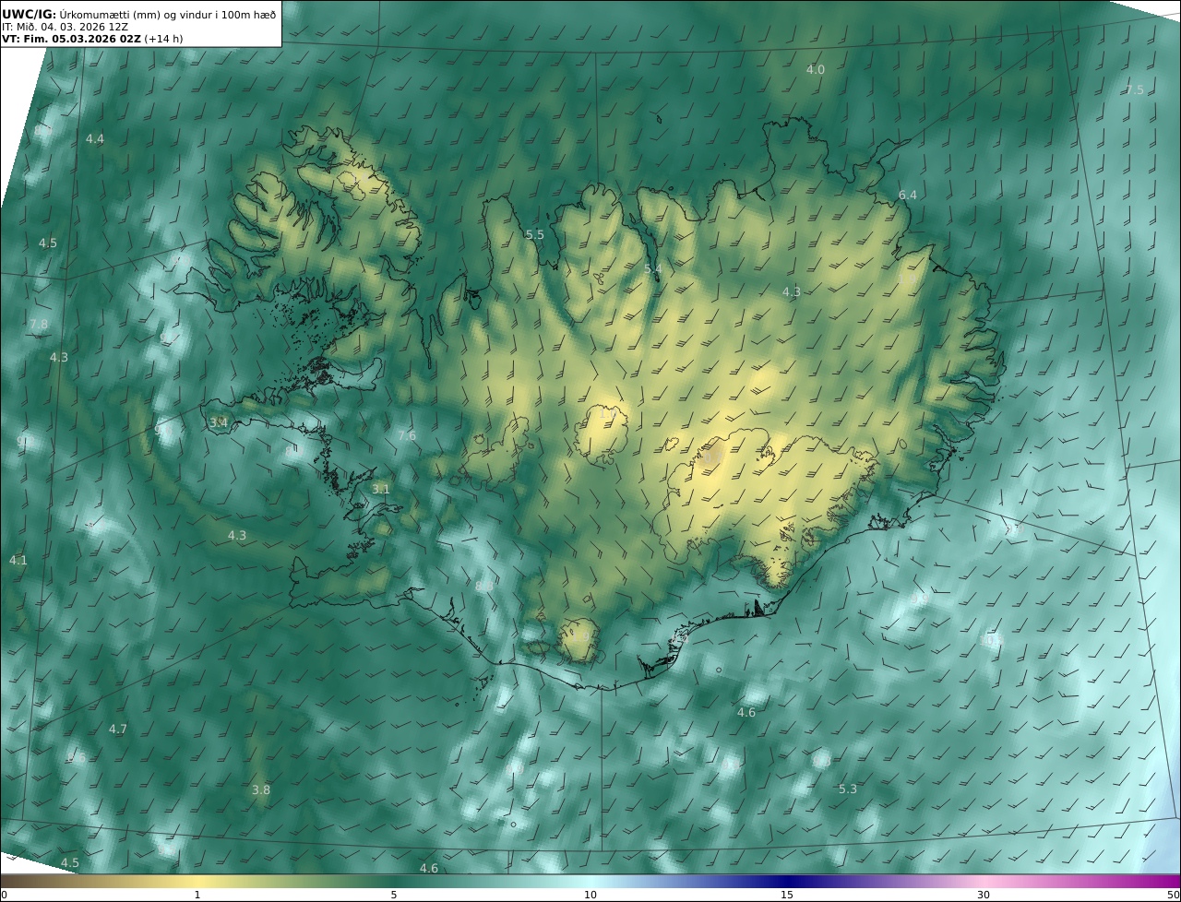Click the 4.0 value label on the map
Image resolution: width=1181 pixels, height=902 pixels.
tap(816, 69)
